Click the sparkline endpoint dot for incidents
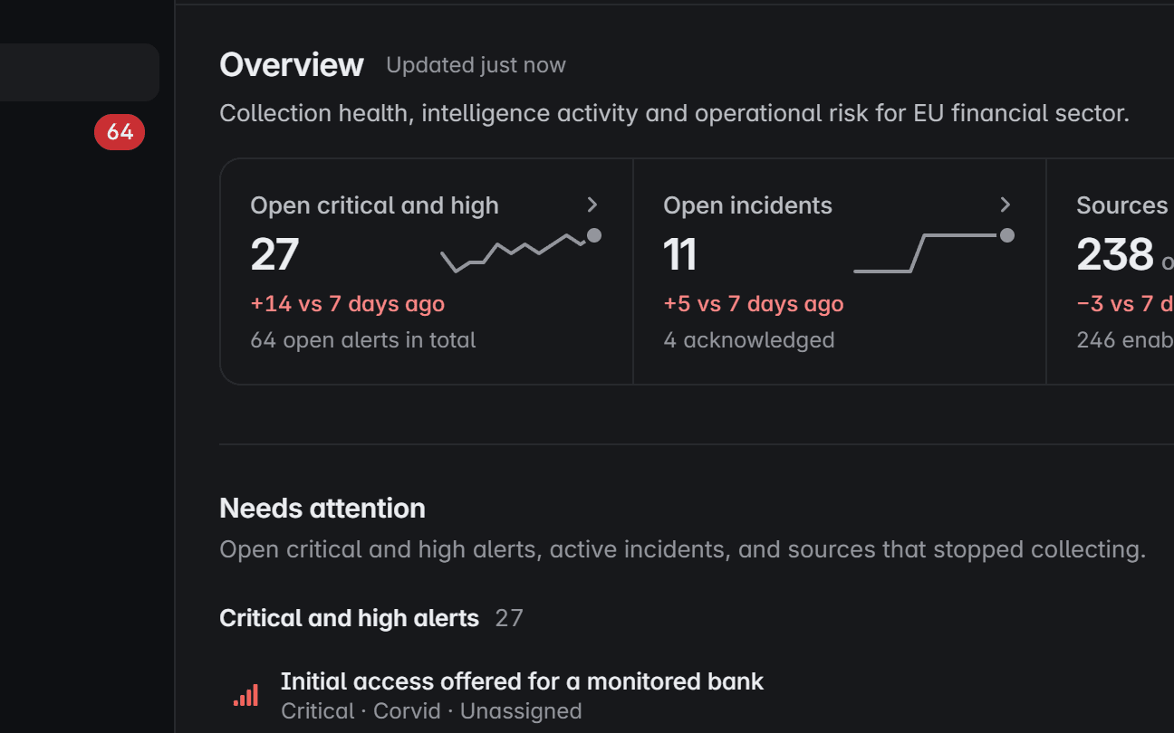The image size is (1174, 733). pyautogui.click(x=1006, y=235)
